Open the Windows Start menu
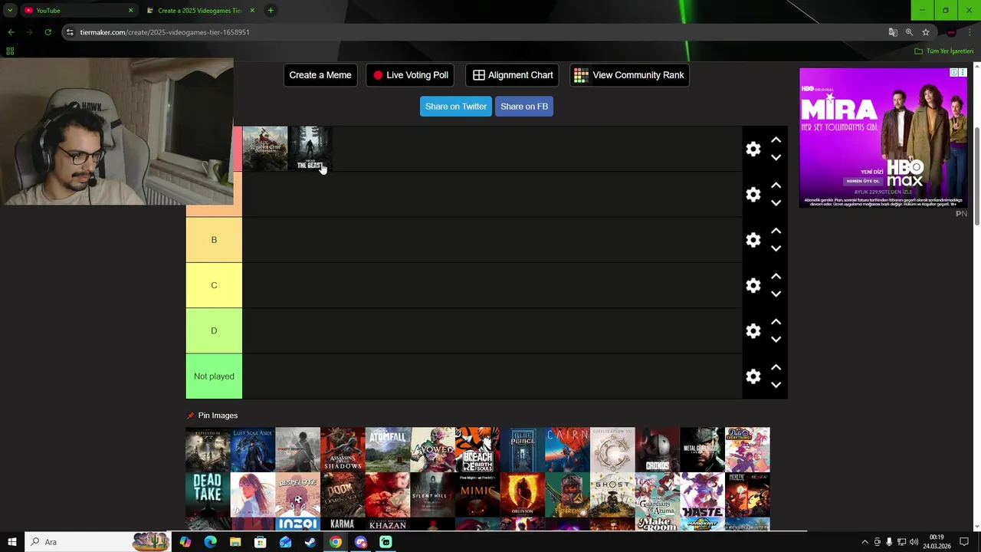Viewport: 981px width, 552px height. click(x=12, y=542)
